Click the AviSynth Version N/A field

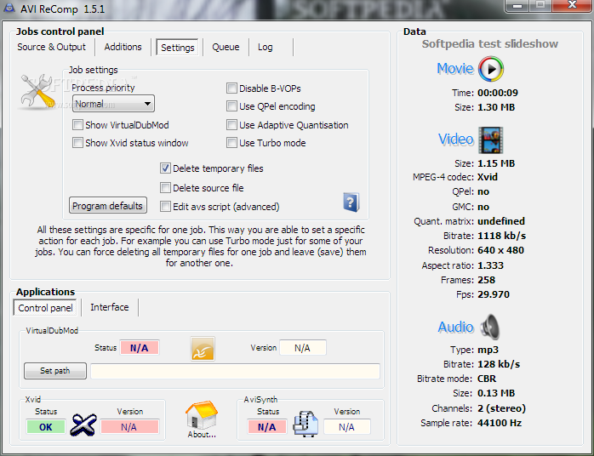click(x=346, y=427)
